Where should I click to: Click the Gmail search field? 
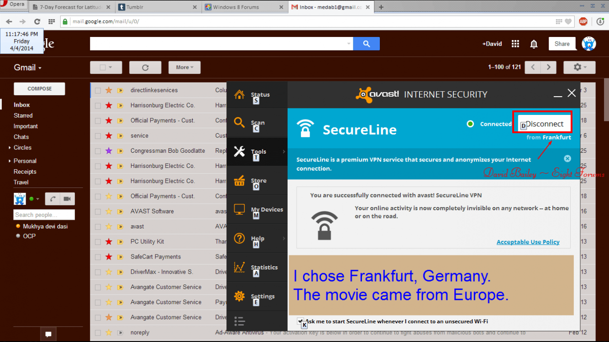(x=221, y=44)
